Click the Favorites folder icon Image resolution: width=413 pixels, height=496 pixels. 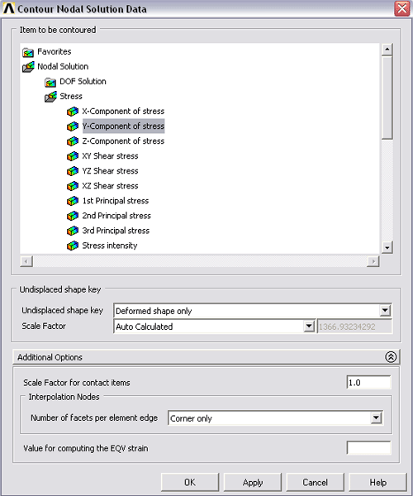[28, 52]
